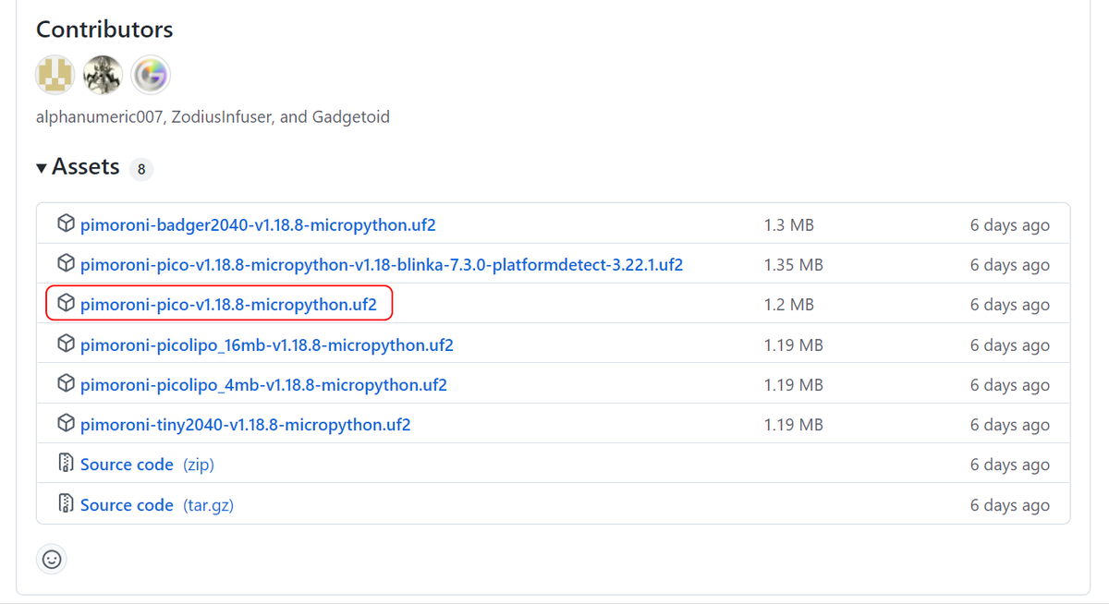1109x604 pixels.
Task: Click the alphanumeric007 contributor avatar
Action: (x=55, y=75)
